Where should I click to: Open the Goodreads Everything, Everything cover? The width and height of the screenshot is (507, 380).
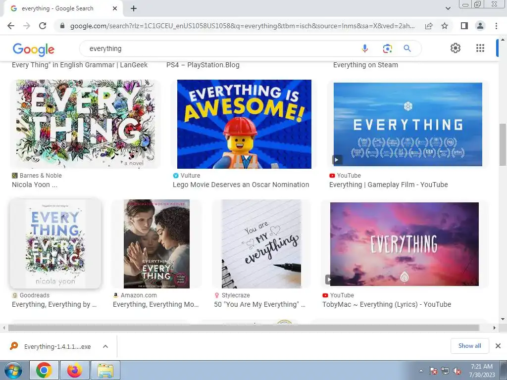point(55,243)
